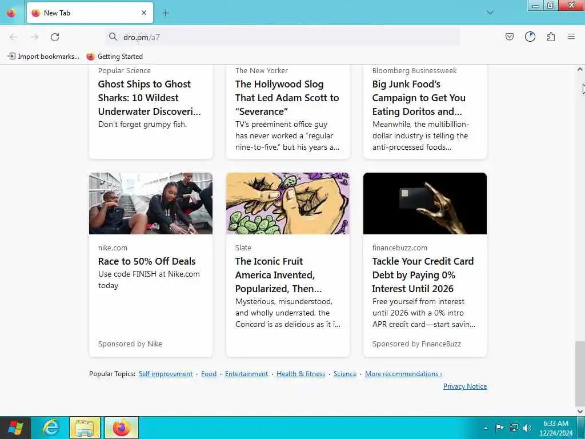Expand the list all tabs chevron

pos(490,13)
